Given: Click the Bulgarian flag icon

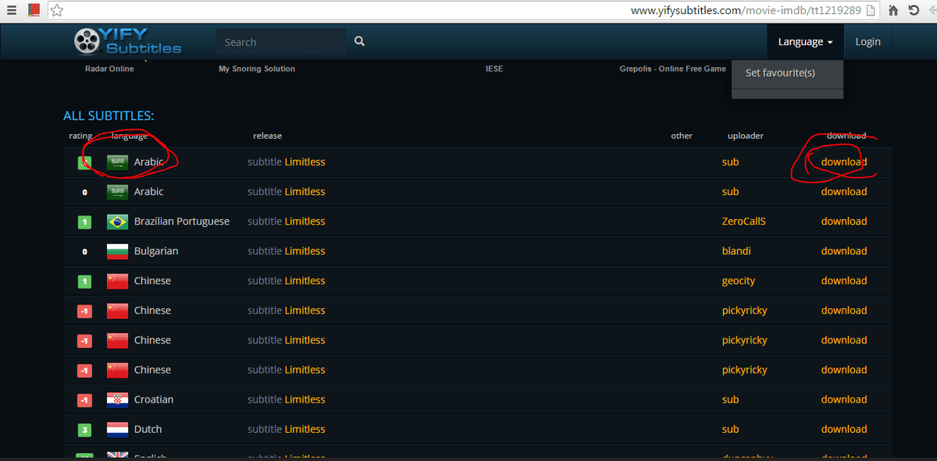Looking at the screenshot, I should click(117, 251).
